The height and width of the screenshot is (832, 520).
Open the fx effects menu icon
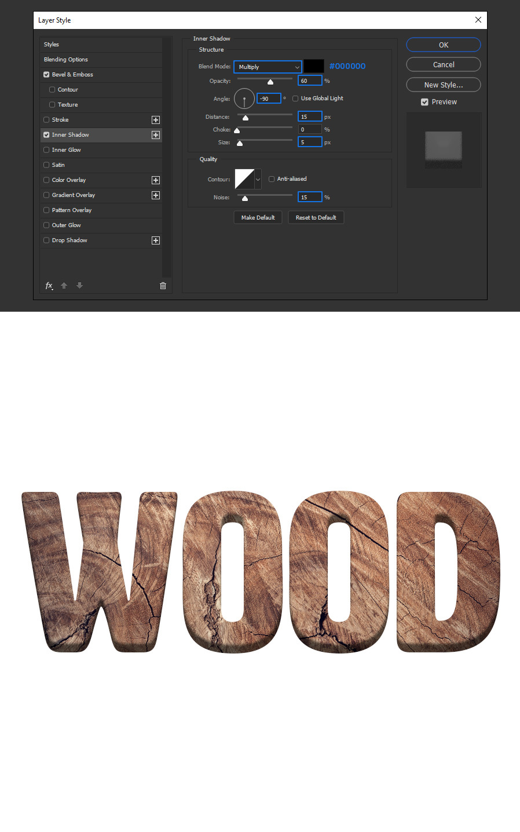[x=49, y=286]
